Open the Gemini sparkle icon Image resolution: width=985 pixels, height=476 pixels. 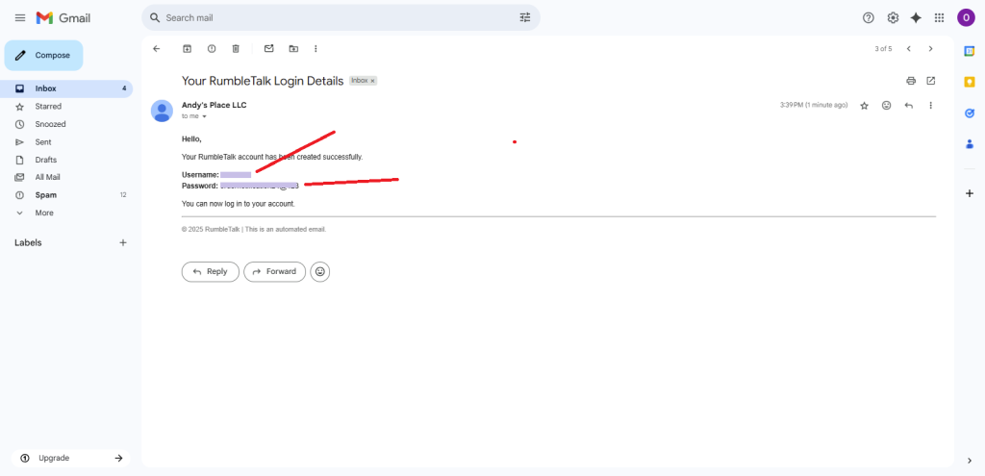[916, 17]
